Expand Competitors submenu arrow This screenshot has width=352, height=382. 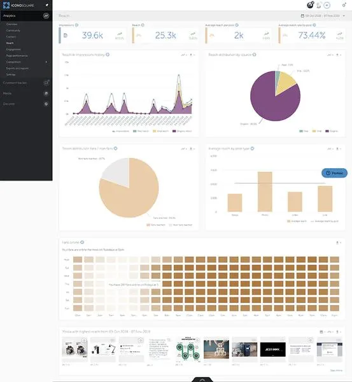coord(46,62)
